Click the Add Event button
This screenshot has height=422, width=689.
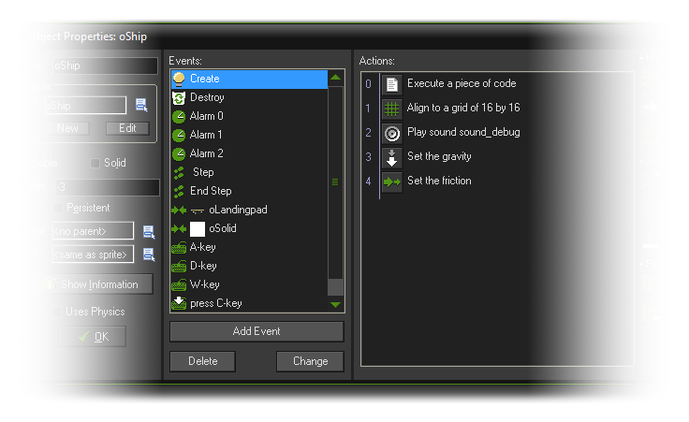[x=257, y=331]
